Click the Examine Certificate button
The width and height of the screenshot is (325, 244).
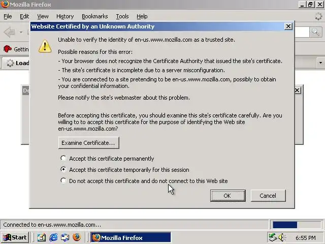click(x=89, y=143)
